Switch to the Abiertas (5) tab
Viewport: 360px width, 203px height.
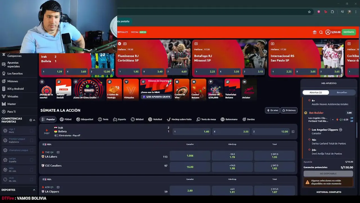316,92
